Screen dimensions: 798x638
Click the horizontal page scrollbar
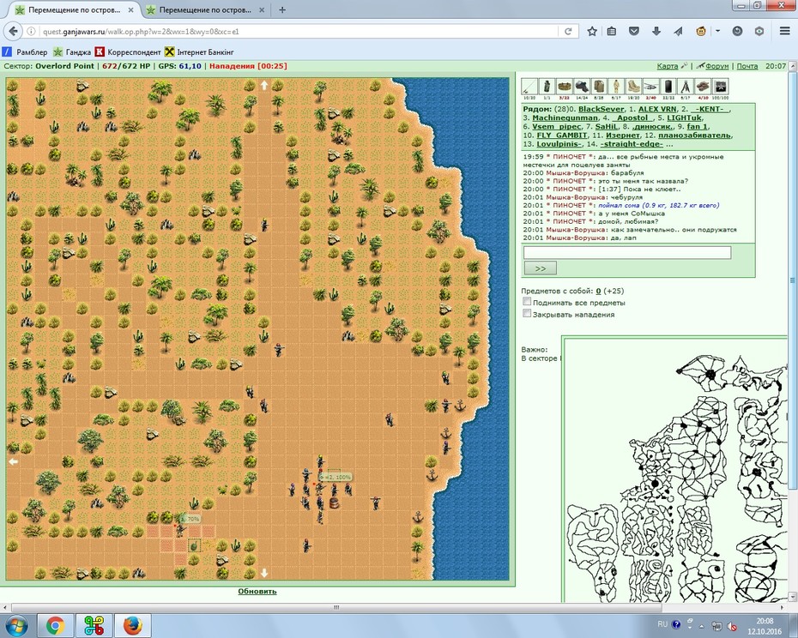[x=336, y=607]
